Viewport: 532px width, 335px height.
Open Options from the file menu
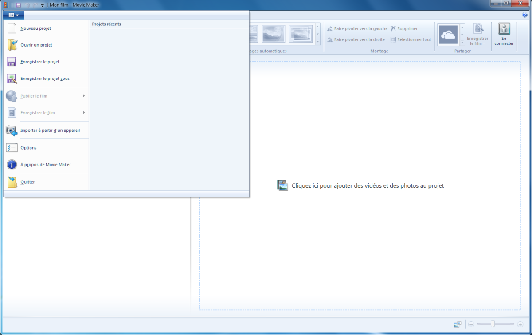[x=46, y=148]
